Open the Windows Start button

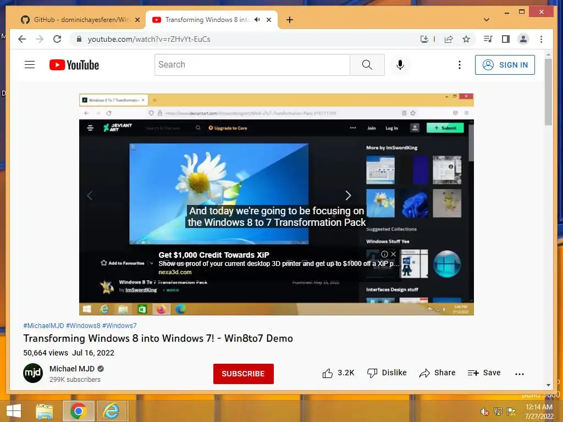point(14,411)
